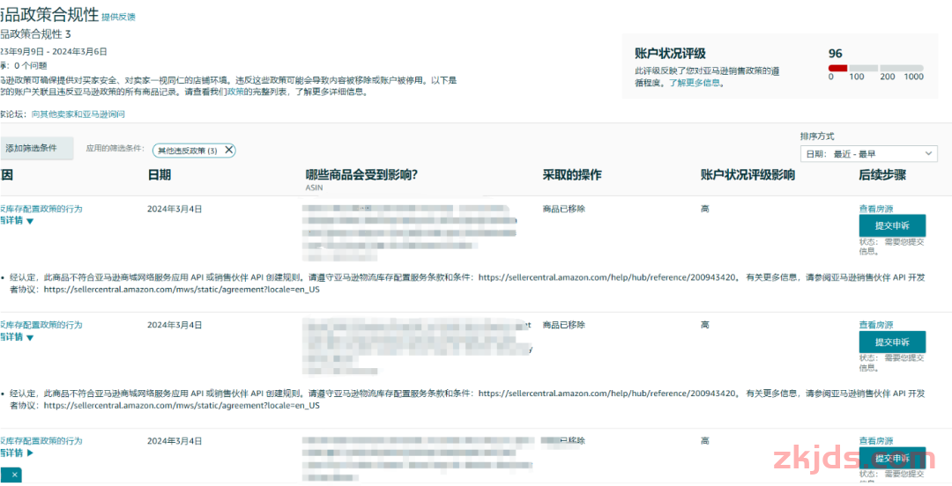Open second row's 库存配置政策的行为 reason link
This screenshot has width=952, height=486.
click(x=41, y=325)
